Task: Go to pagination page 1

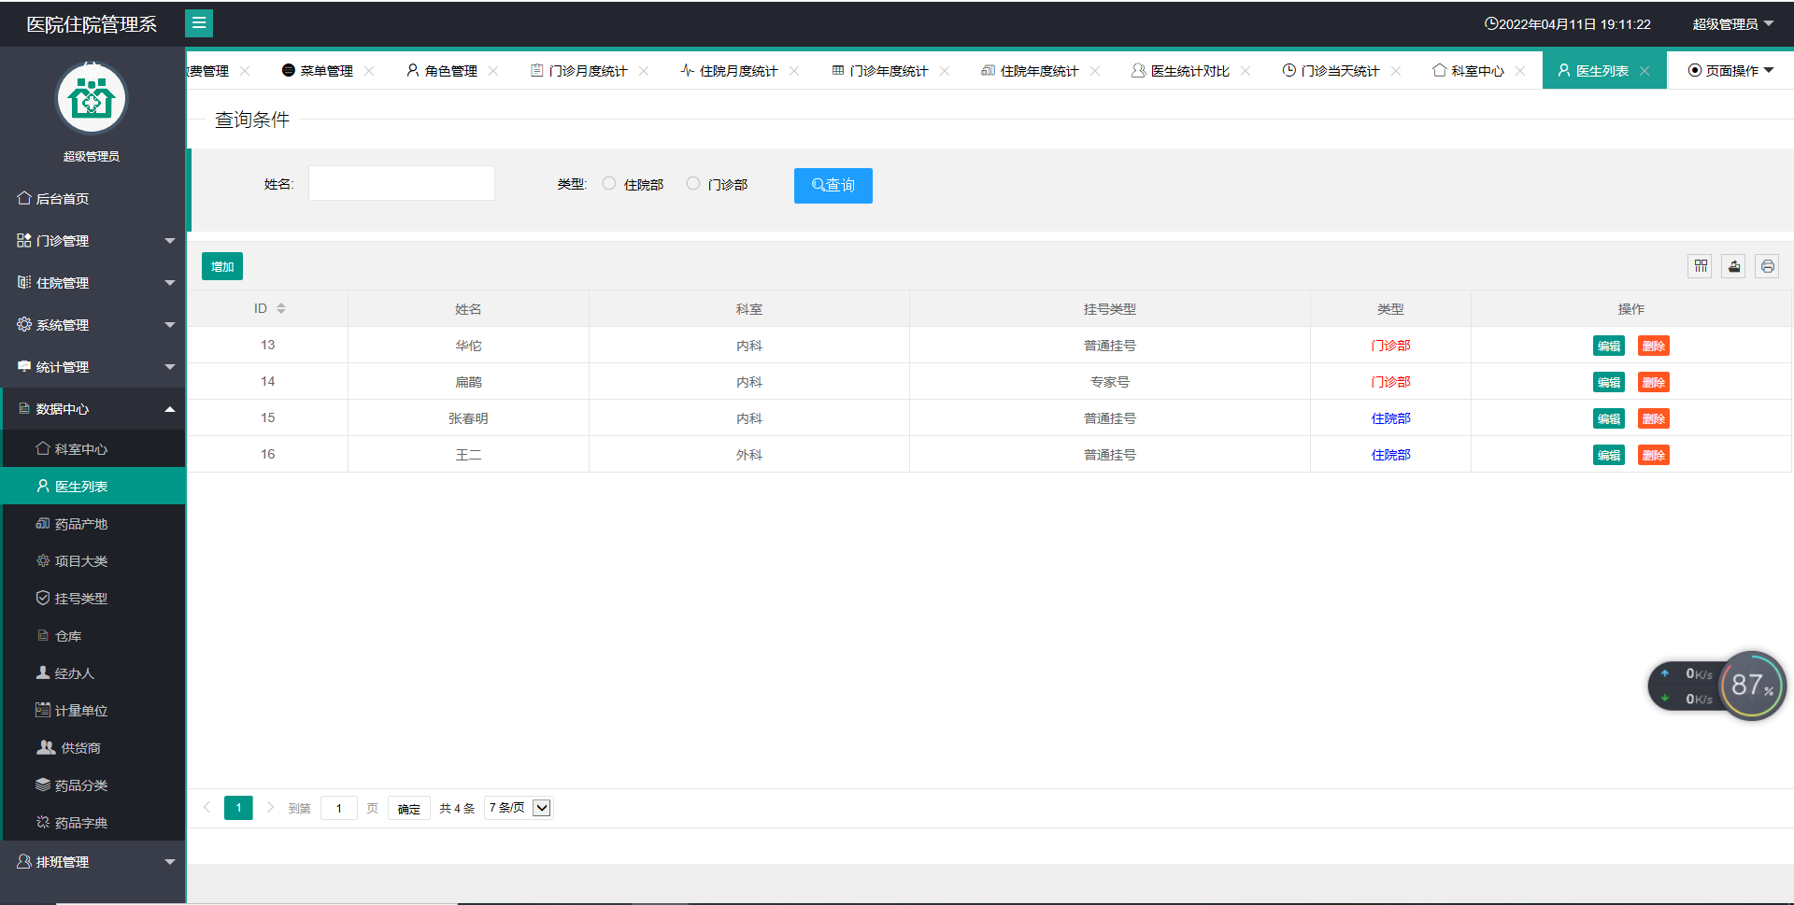Action: [x=238, y=808]
